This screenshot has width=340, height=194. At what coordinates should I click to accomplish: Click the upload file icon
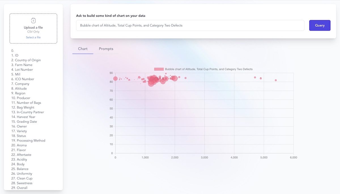[x=33, y=20]
